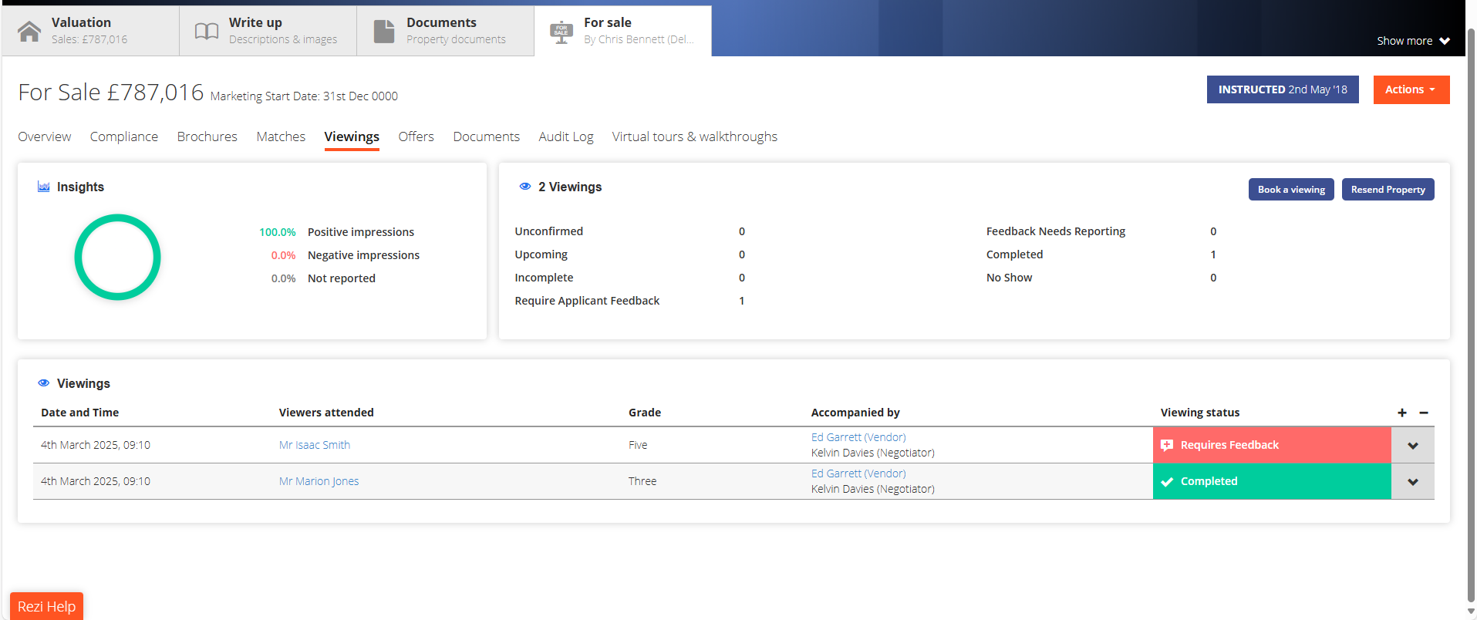Click the INSTRUCTED 2nd May '18 status button
This screenshot has height=620, width=1477.
tap(1283, 89)
